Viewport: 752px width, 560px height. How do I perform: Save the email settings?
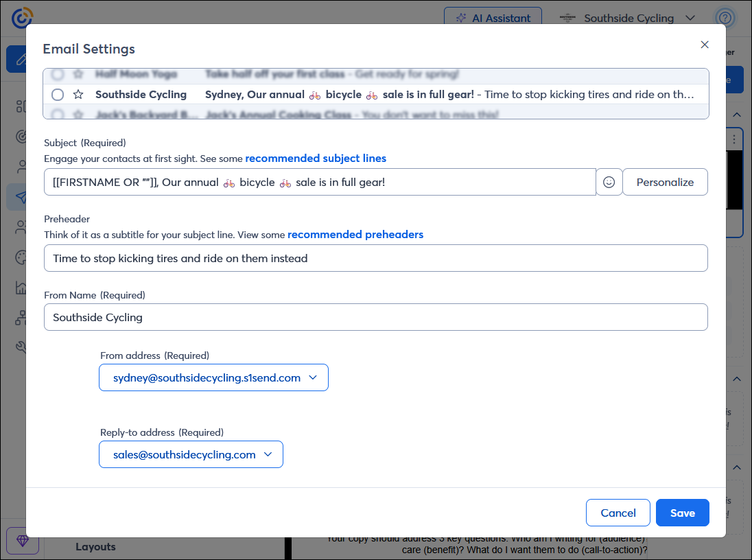click(x=683, y=513)
